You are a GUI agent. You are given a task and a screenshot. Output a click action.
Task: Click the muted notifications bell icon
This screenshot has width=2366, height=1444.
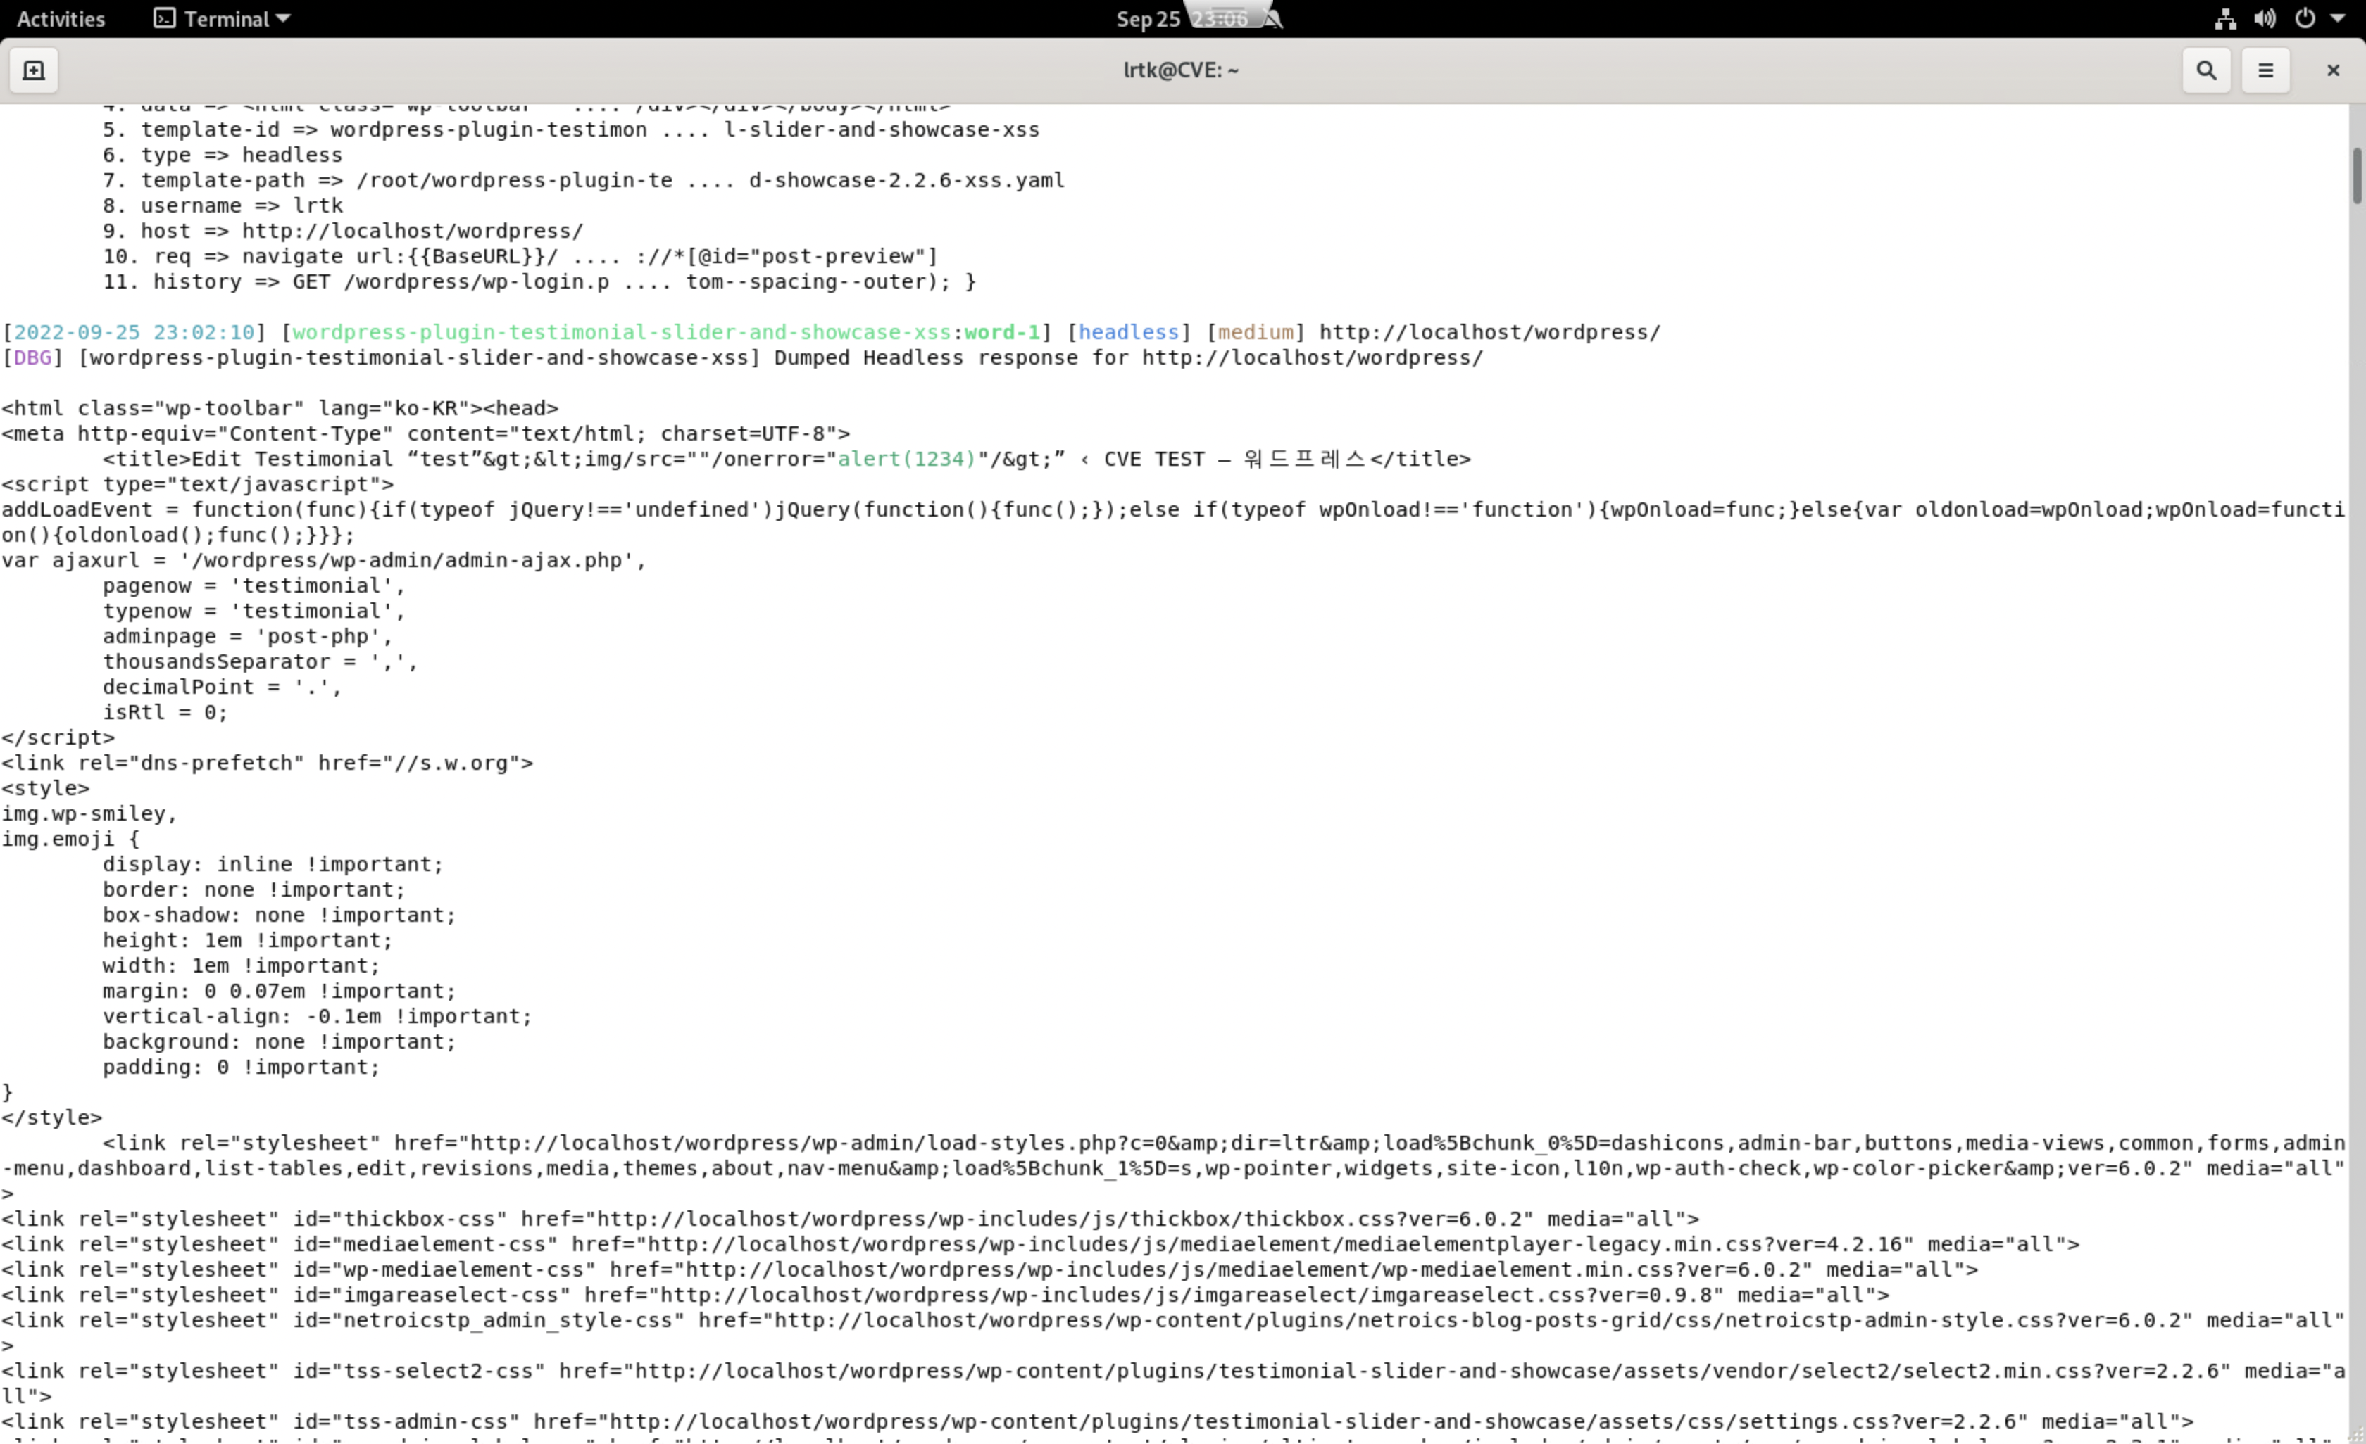pyautogui.click(x=1273, y=19)
